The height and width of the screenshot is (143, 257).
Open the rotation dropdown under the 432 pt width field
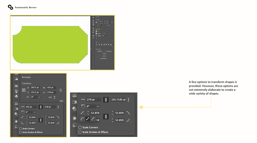coord(35,112)
